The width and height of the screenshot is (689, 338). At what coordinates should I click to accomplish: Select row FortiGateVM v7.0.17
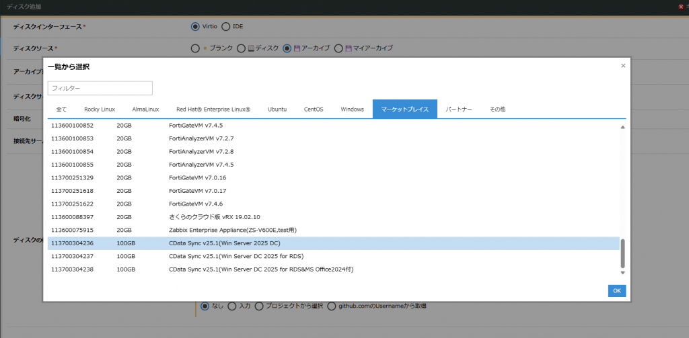point(334,191)
